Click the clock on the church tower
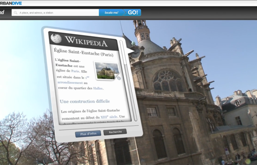Image resolution: width=257 pixels, height=165 pixels. point(135,53)
